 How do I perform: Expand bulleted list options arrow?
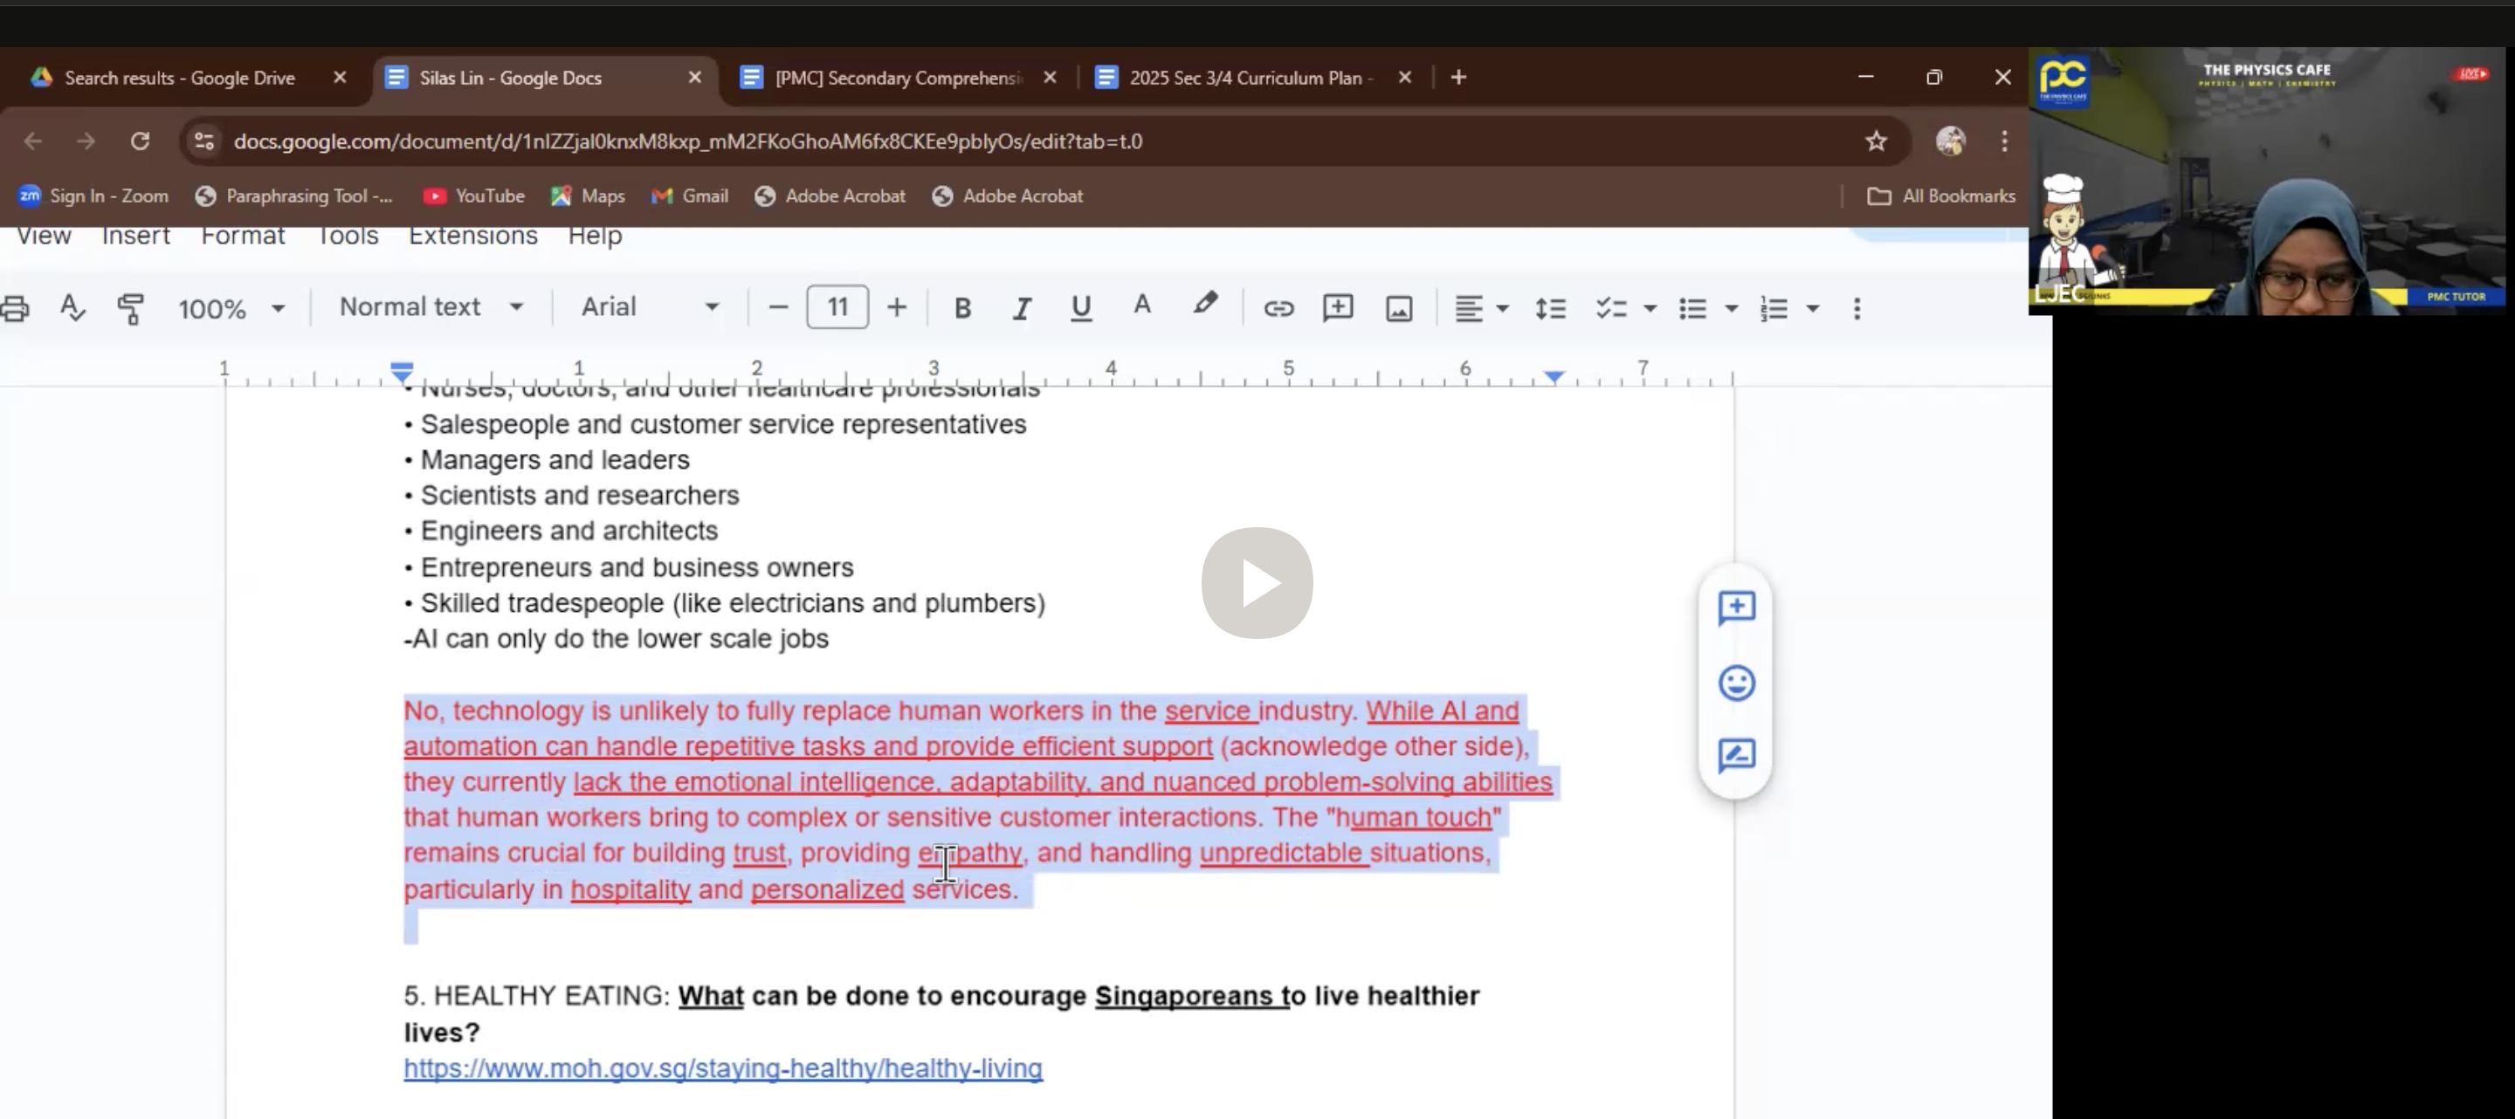pyautogui.click(x=1731, y=309)
